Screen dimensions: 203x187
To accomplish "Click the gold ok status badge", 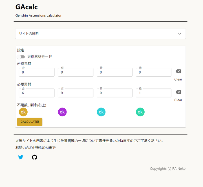I will [x=23, y=112].
